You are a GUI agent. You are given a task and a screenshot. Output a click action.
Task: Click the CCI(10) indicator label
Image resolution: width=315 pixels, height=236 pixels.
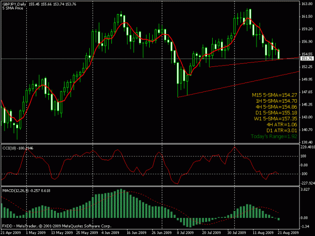pyautogui.click(x=18, y=148)
